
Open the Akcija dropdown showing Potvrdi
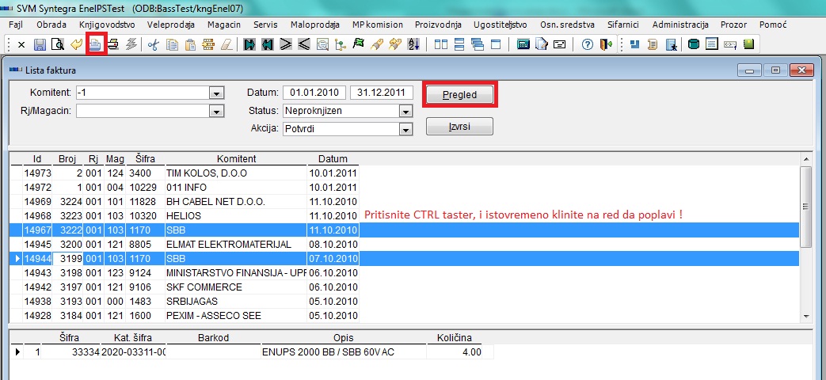click(405, 130)
